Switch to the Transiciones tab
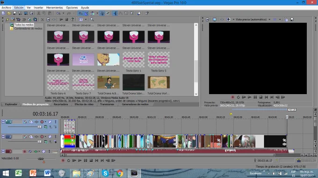The width and height of the screenshot is (318, 178). pos(107,104)
